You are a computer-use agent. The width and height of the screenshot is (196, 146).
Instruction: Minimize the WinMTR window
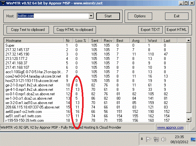click(x=181, y=3)
